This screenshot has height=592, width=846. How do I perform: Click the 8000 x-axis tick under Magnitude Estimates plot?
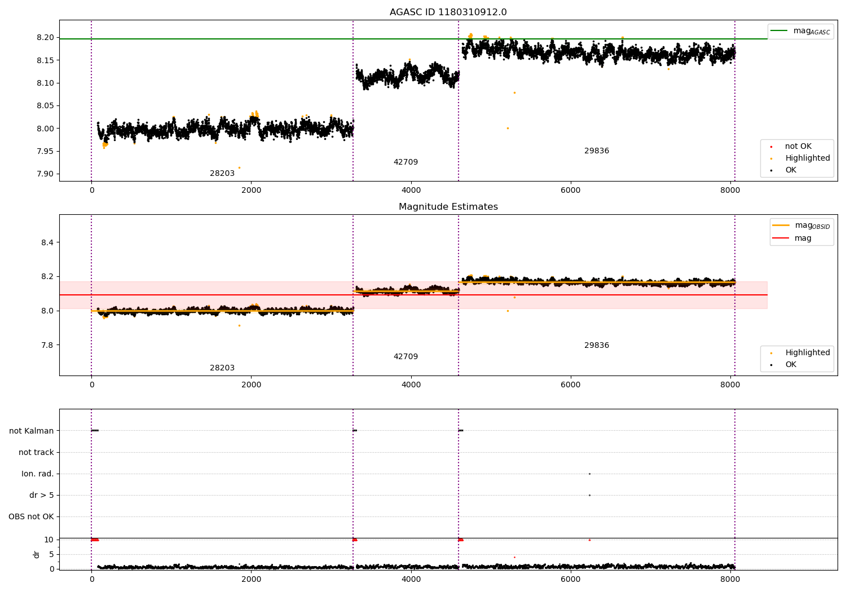tap(730, 385)
